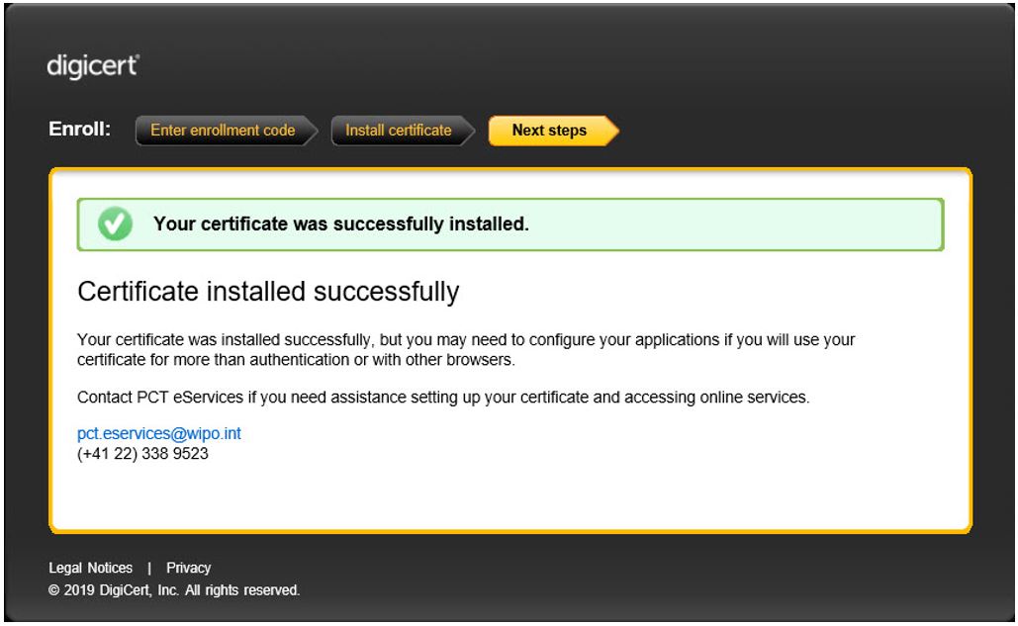Click the arrow tip of the Next steps step
This screenshot has height=626, width=1018.
coord(611,131)
